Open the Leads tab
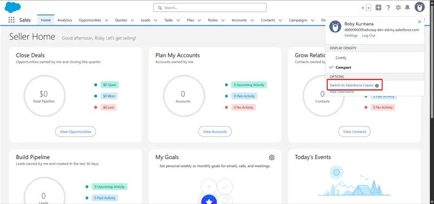434x204 pixels. pos(145,20)
